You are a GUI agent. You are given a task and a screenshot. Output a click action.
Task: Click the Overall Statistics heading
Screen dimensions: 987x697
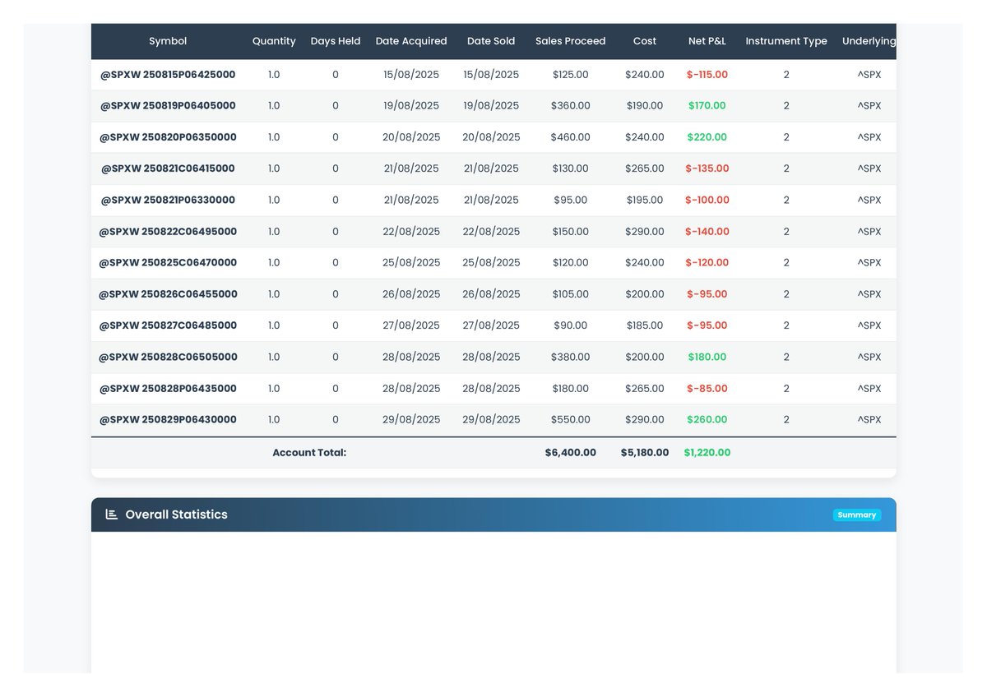[176, 515]
